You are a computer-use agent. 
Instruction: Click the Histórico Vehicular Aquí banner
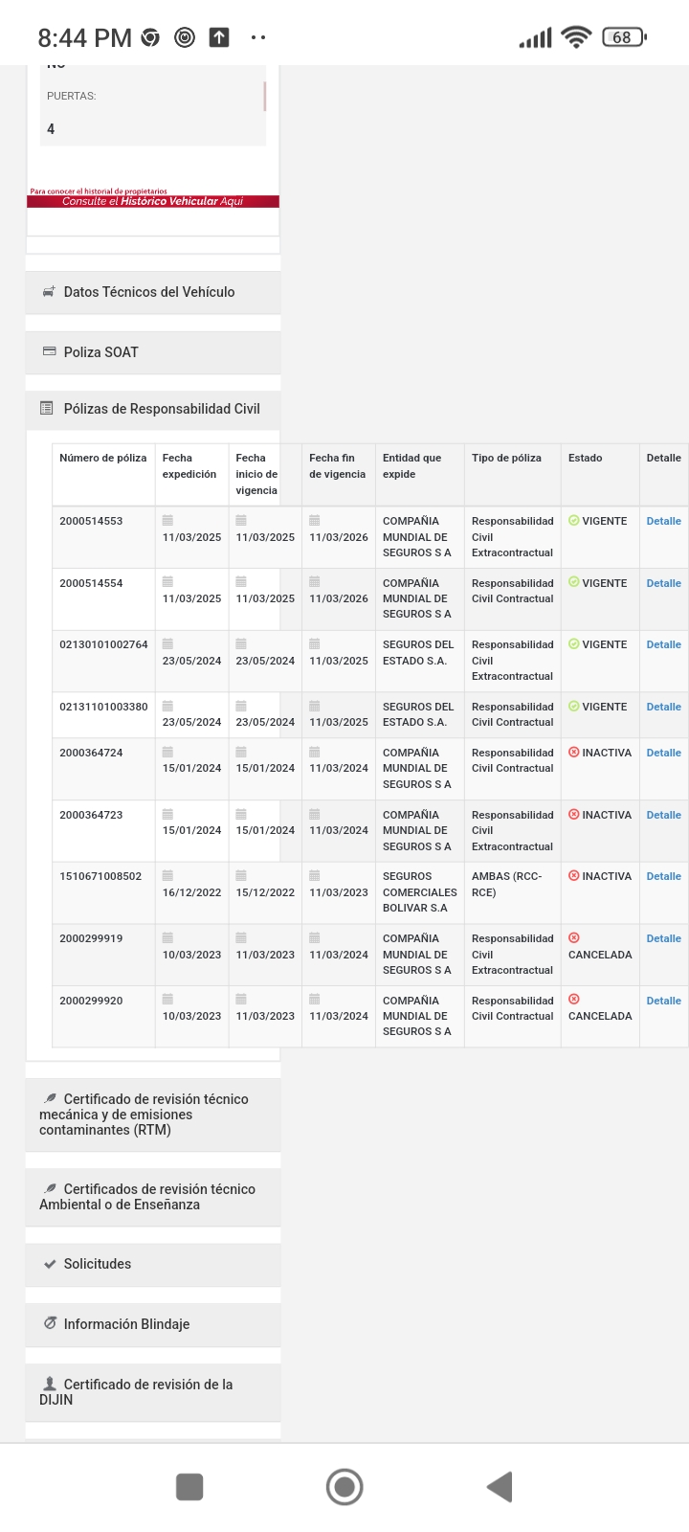click(153, 201)
